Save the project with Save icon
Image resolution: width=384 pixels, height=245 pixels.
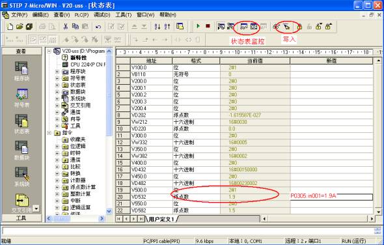(29, 27)
